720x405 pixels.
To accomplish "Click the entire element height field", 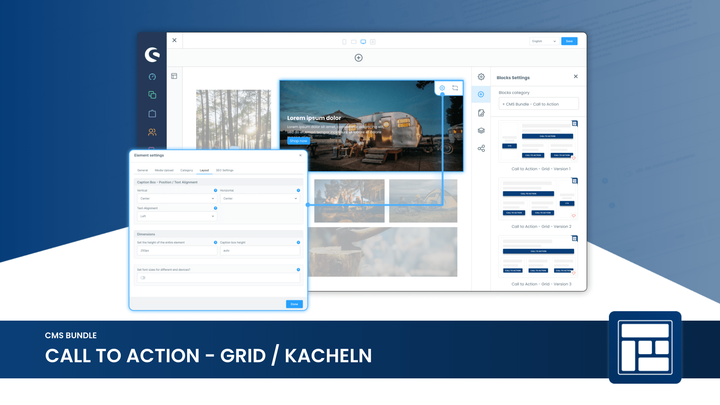I will tap(177, 250).
